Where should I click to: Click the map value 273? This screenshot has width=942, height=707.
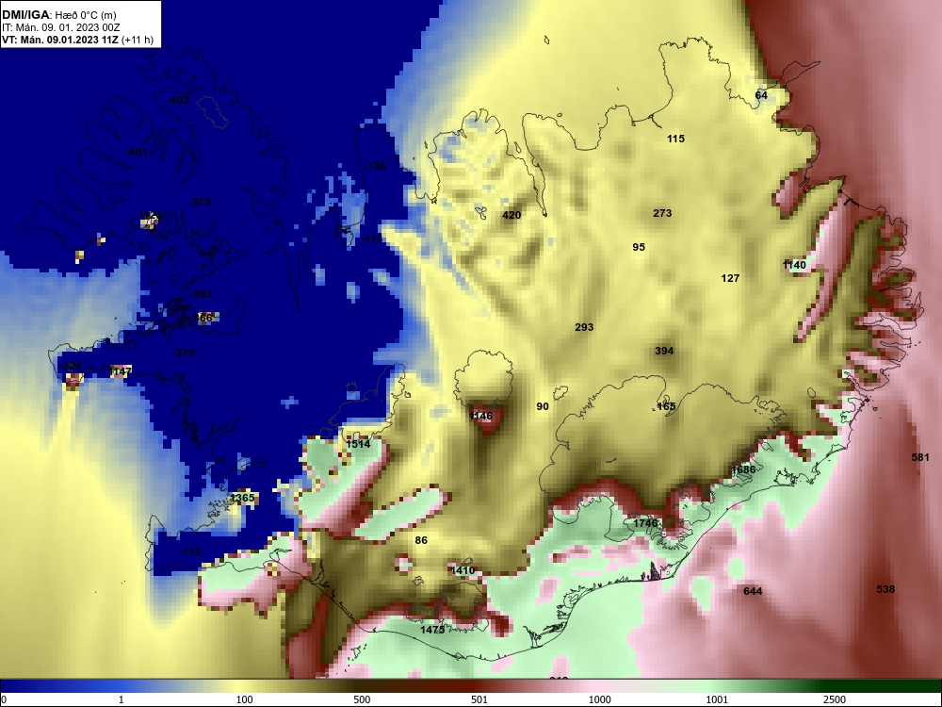point(662,213)
